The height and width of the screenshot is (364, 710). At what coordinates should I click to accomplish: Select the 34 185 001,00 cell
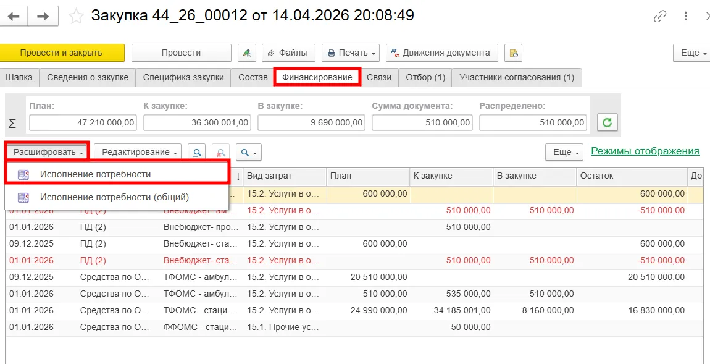click(451, 310)
